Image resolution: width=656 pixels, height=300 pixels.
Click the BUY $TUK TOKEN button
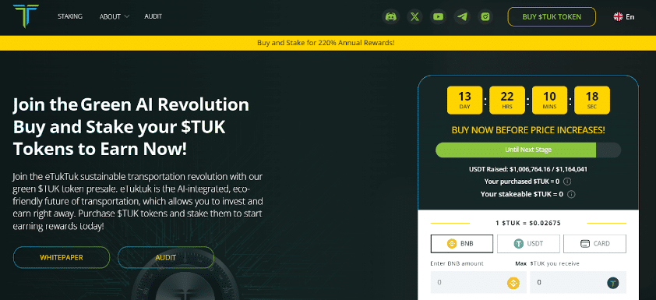click(552, 16)
